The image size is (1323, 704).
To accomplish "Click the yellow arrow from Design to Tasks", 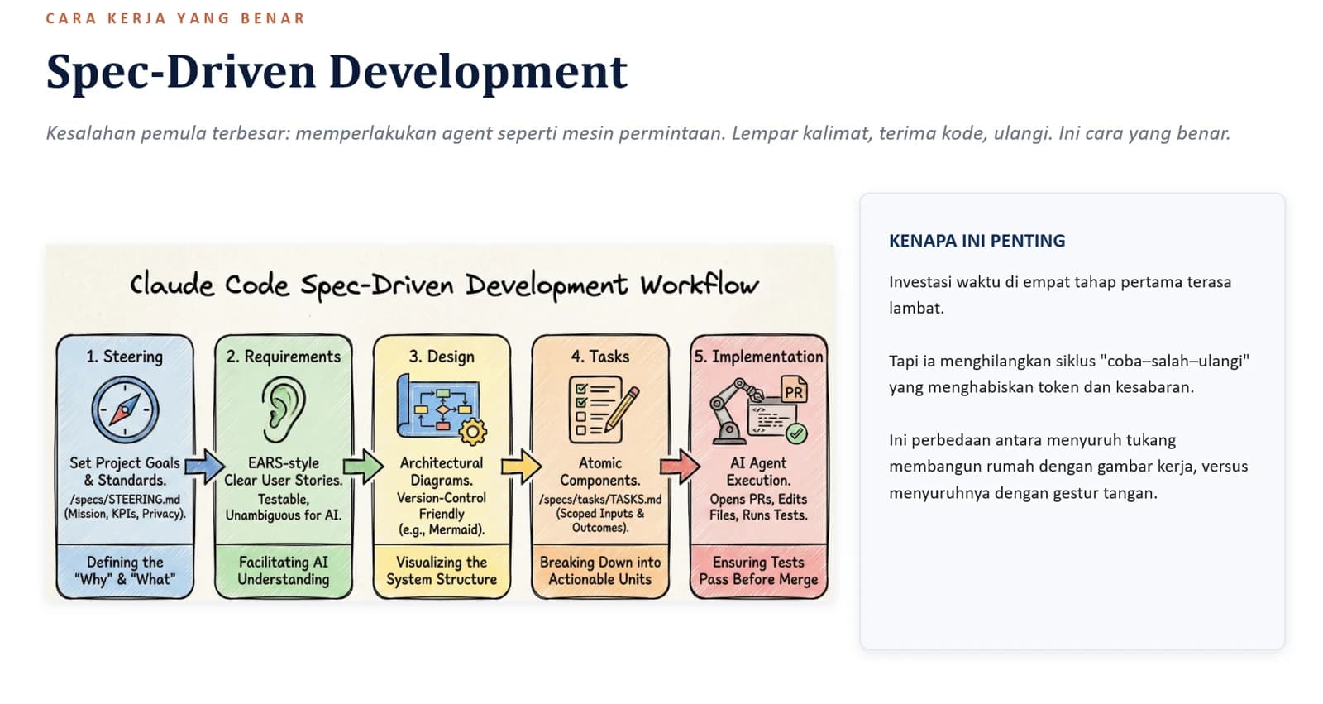I will click(x=522, y=467).
